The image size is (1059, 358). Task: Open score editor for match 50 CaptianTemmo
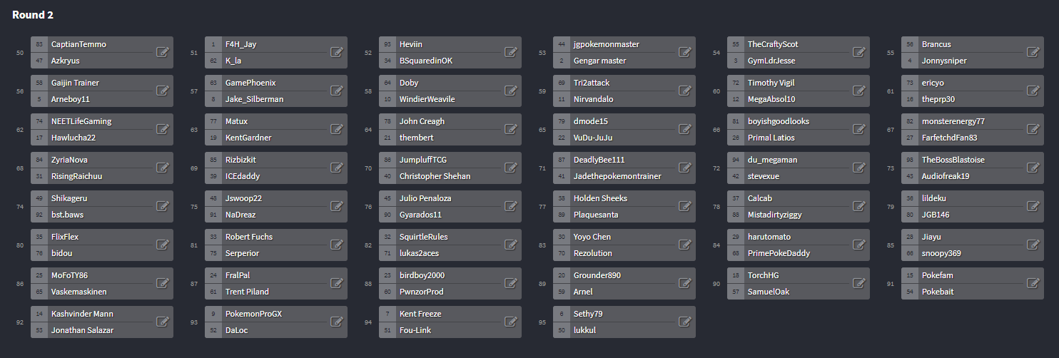point(163,52)
